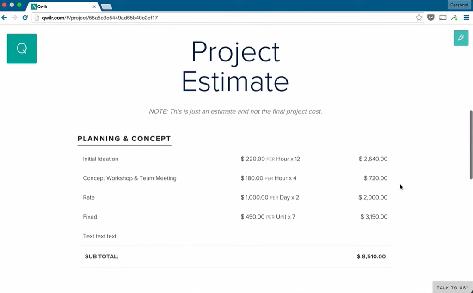Open the Chrome hamburger menu
The image size is (473, 293).
467,17
